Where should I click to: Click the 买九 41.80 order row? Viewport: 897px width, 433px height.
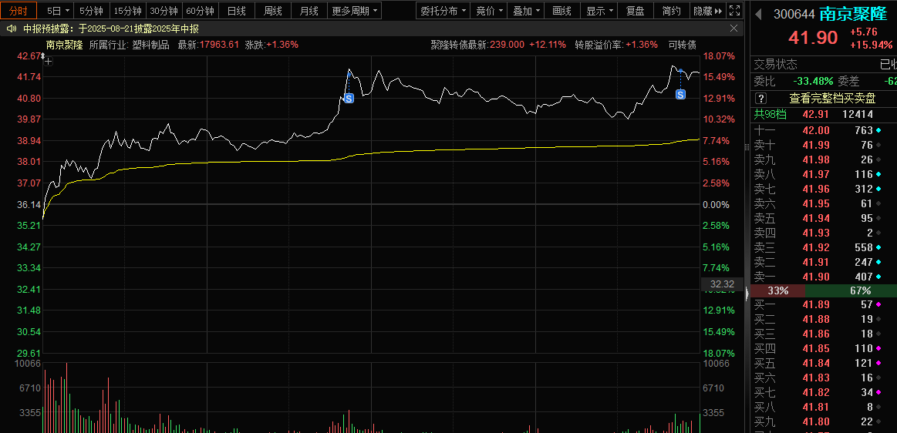[824, 421]
